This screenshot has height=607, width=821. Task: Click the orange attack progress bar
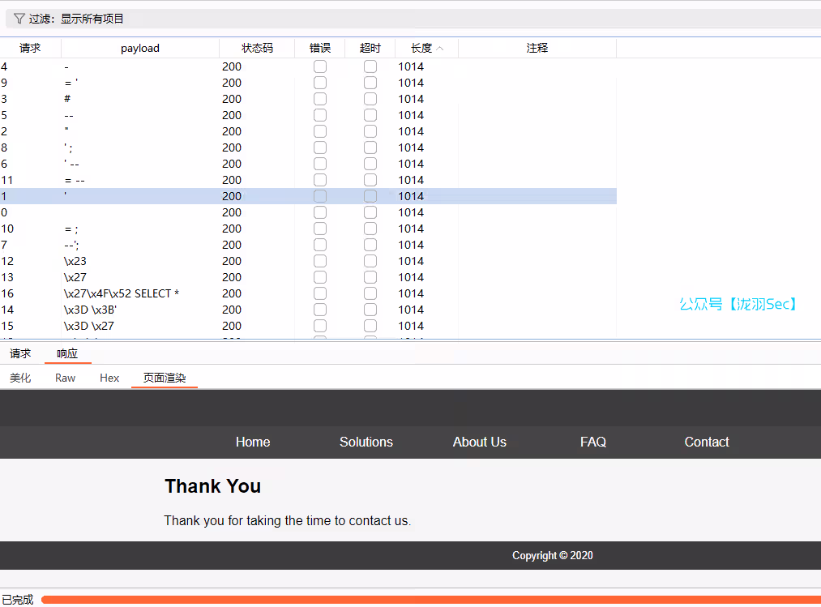coord(430,600)
